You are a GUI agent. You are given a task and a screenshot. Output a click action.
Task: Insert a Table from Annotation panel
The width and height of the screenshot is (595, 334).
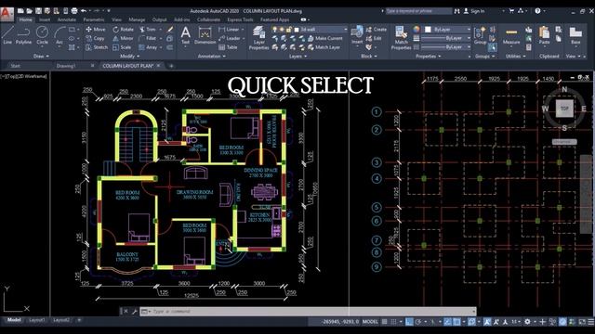[x=228, y=47]
